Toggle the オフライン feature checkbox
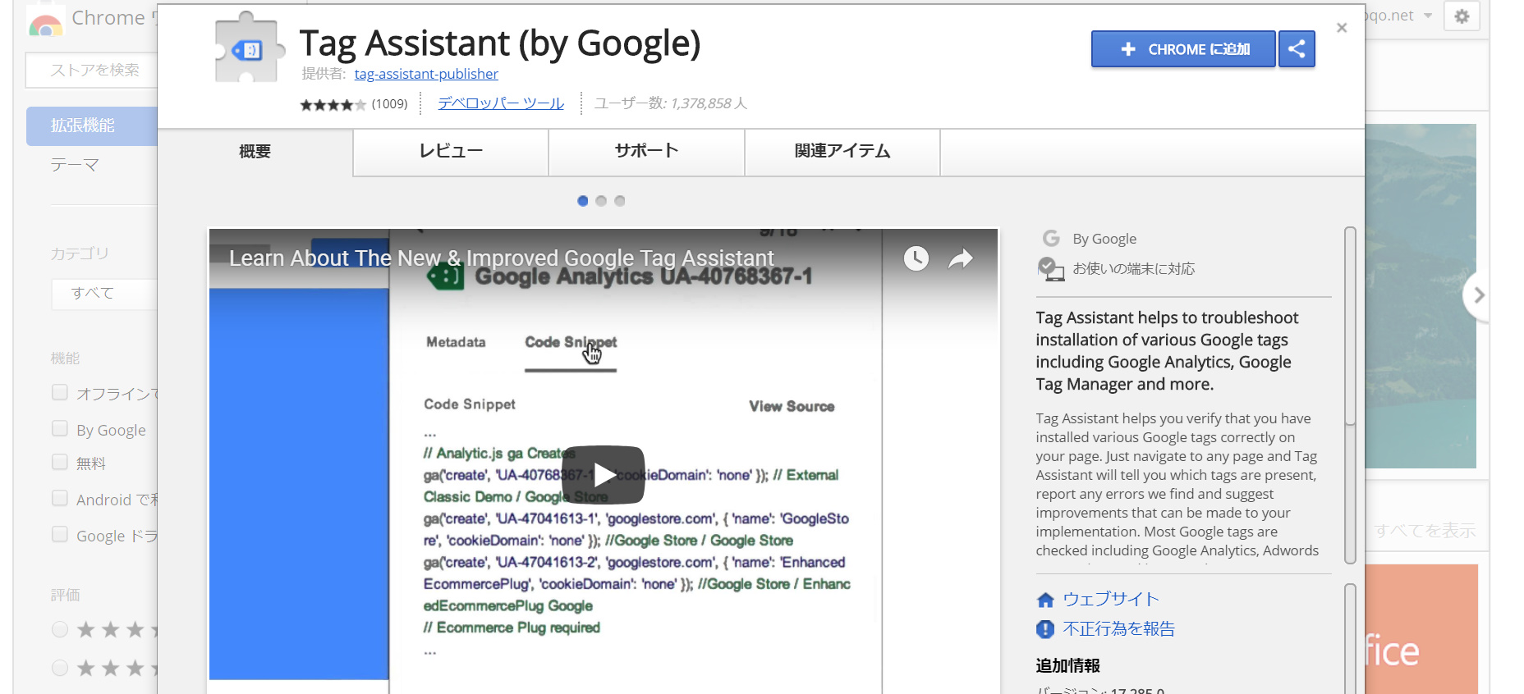This screenshot has width=1524, height=694. (59, 392)
